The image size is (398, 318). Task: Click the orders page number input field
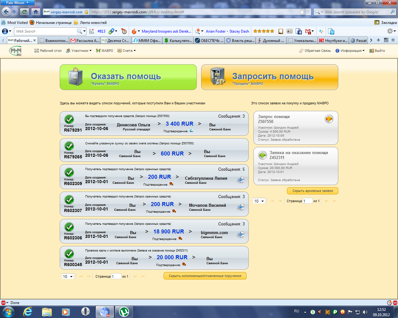(116, 276)
